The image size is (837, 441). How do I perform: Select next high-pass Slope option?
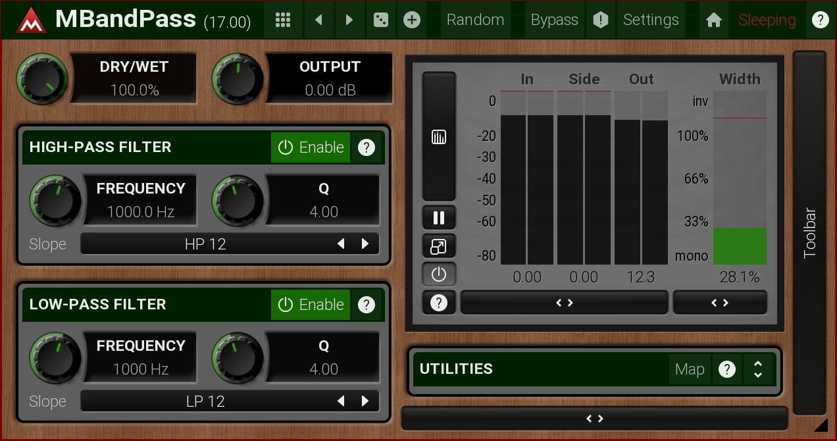365,244
